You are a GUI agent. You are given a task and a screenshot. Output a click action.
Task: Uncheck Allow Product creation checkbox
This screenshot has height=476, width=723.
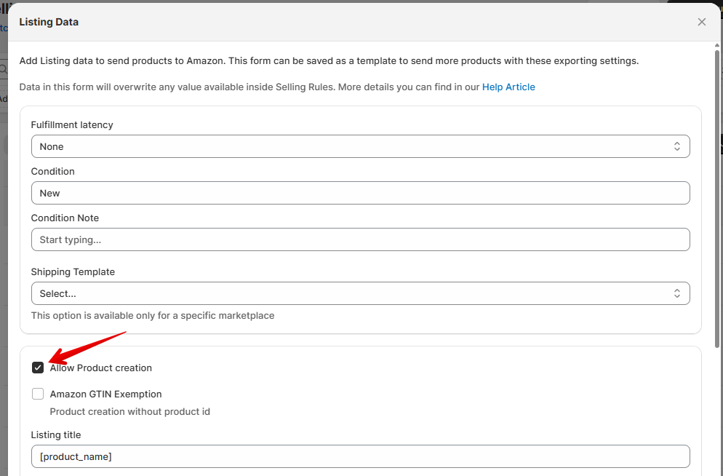pyautogui.click(x=38, y=368)
